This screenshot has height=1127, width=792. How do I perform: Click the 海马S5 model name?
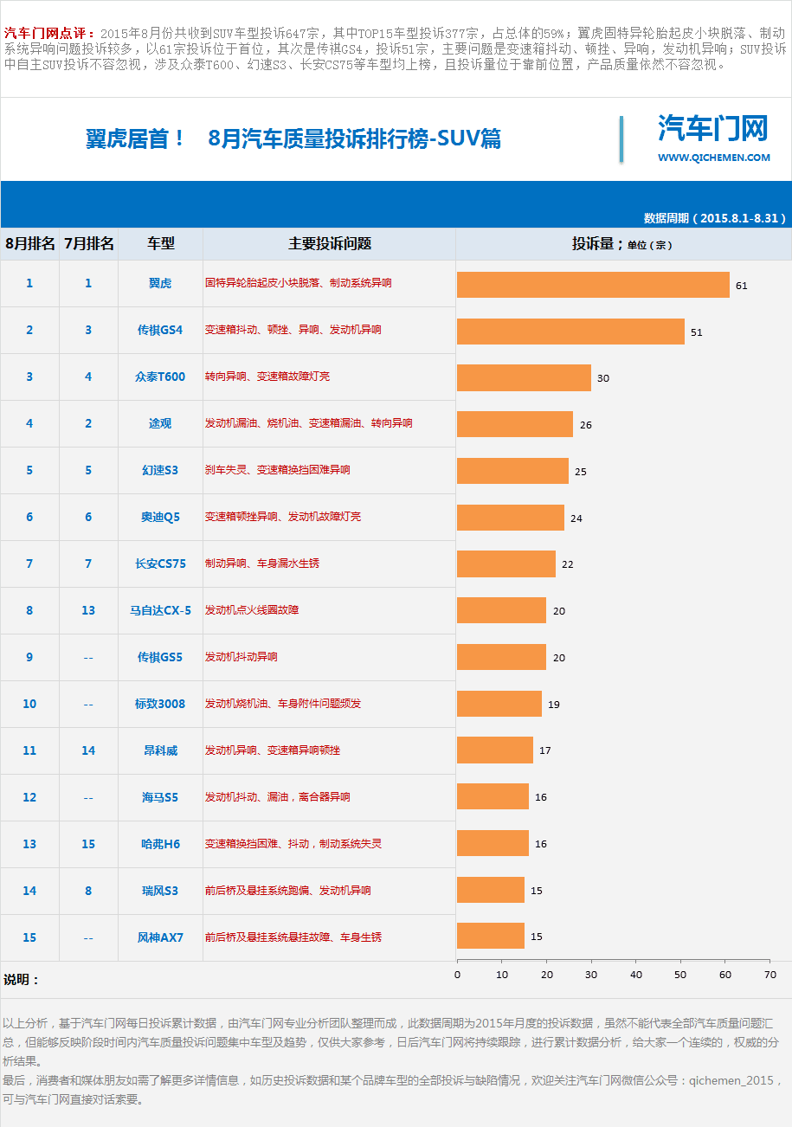160,797
